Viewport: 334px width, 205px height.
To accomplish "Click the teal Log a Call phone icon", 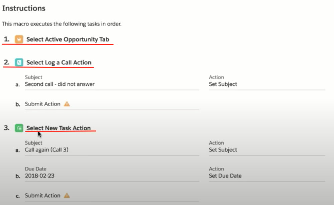I will click(19, 62).
